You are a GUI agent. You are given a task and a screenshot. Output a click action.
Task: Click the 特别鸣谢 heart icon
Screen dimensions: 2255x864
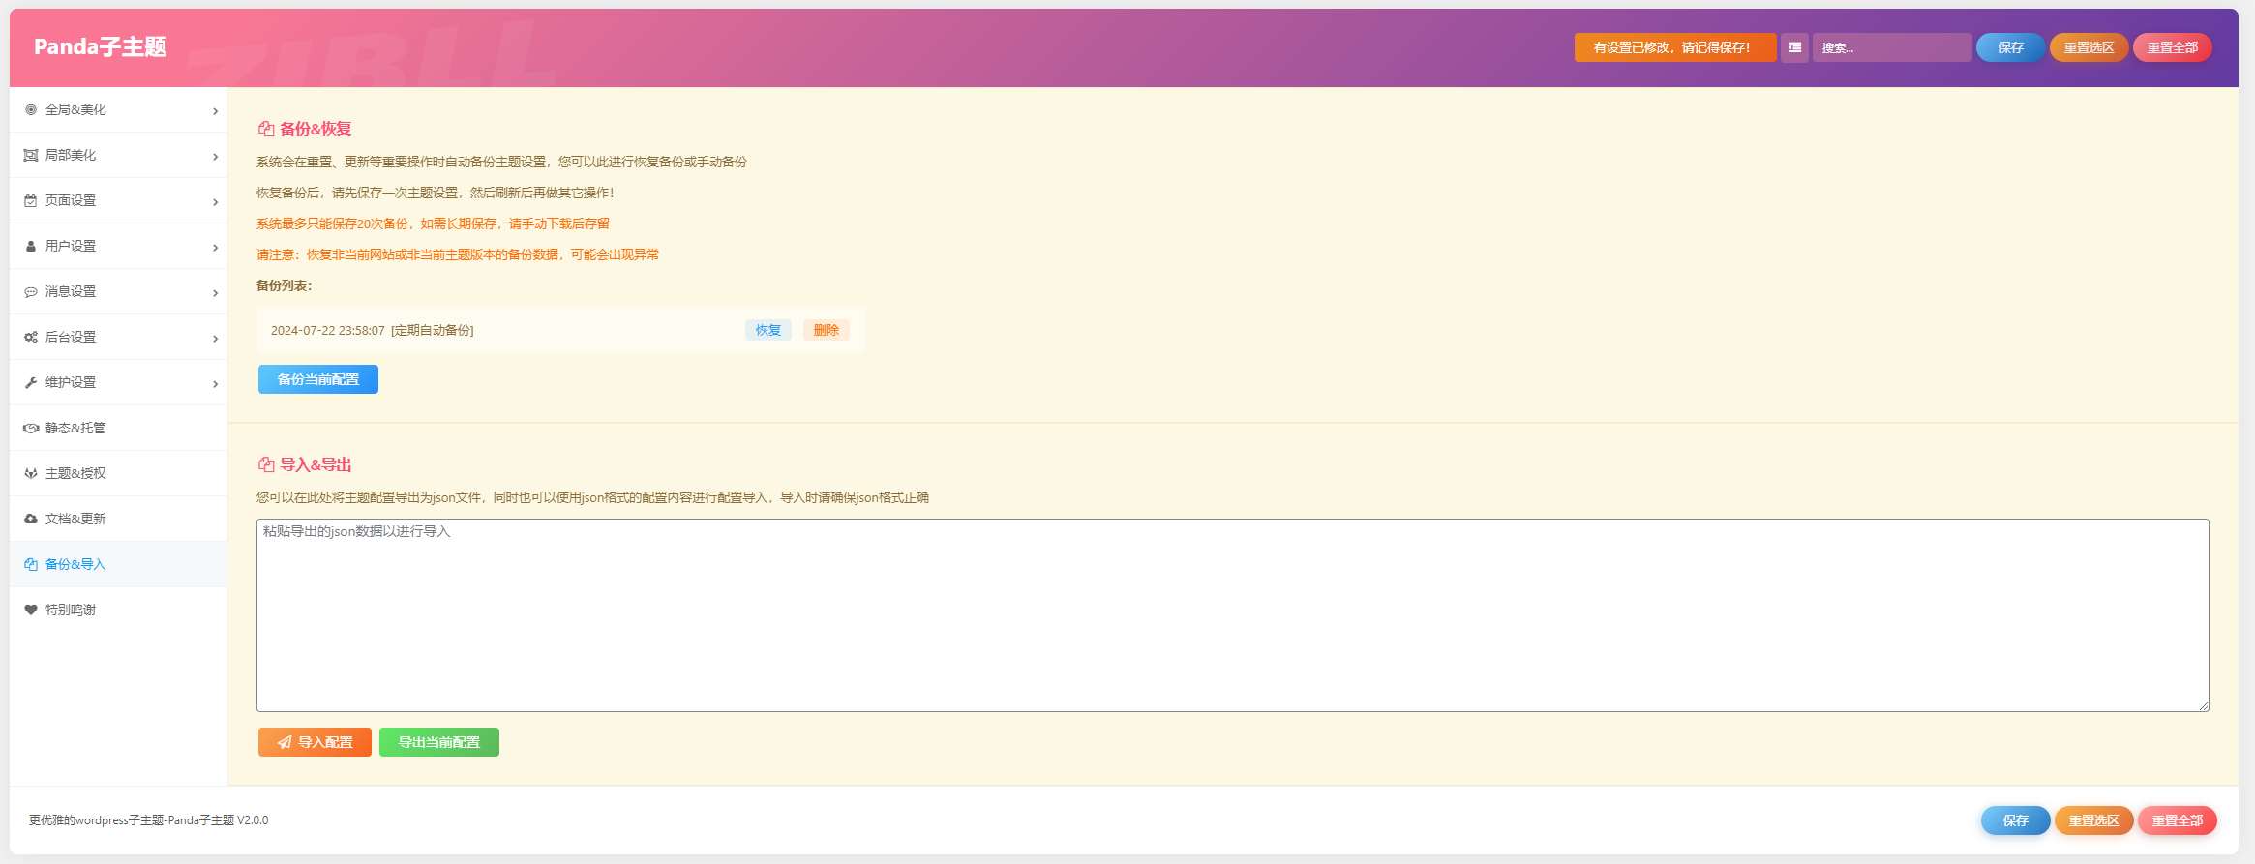click(x=31, y=611)
